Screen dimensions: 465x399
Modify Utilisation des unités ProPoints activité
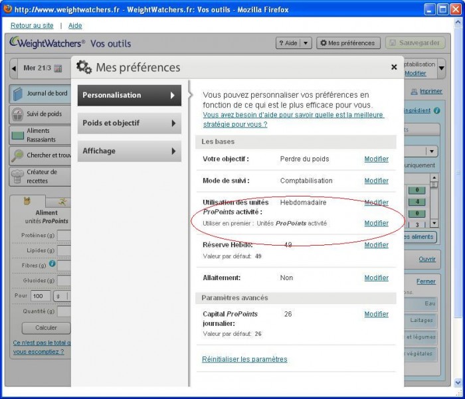click(377, 202)
